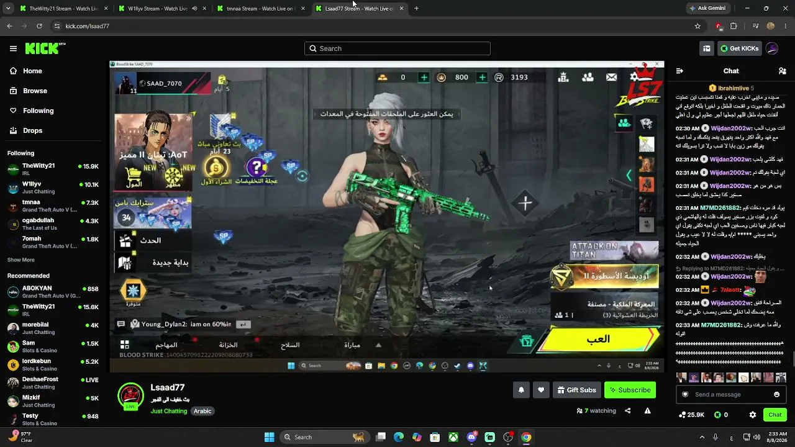This screenshot has width=795, height=447.
Task: Open Mizkif recommended channel
Action: coord(53,400)
